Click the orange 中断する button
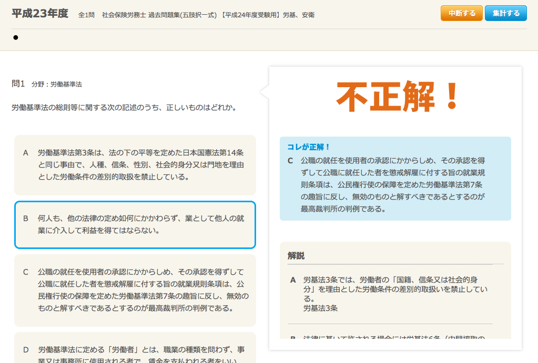Screen dimensions: 538x363 461,13
